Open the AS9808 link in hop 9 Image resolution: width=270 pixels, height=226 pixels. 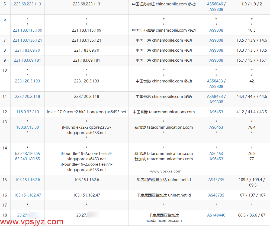216,60
